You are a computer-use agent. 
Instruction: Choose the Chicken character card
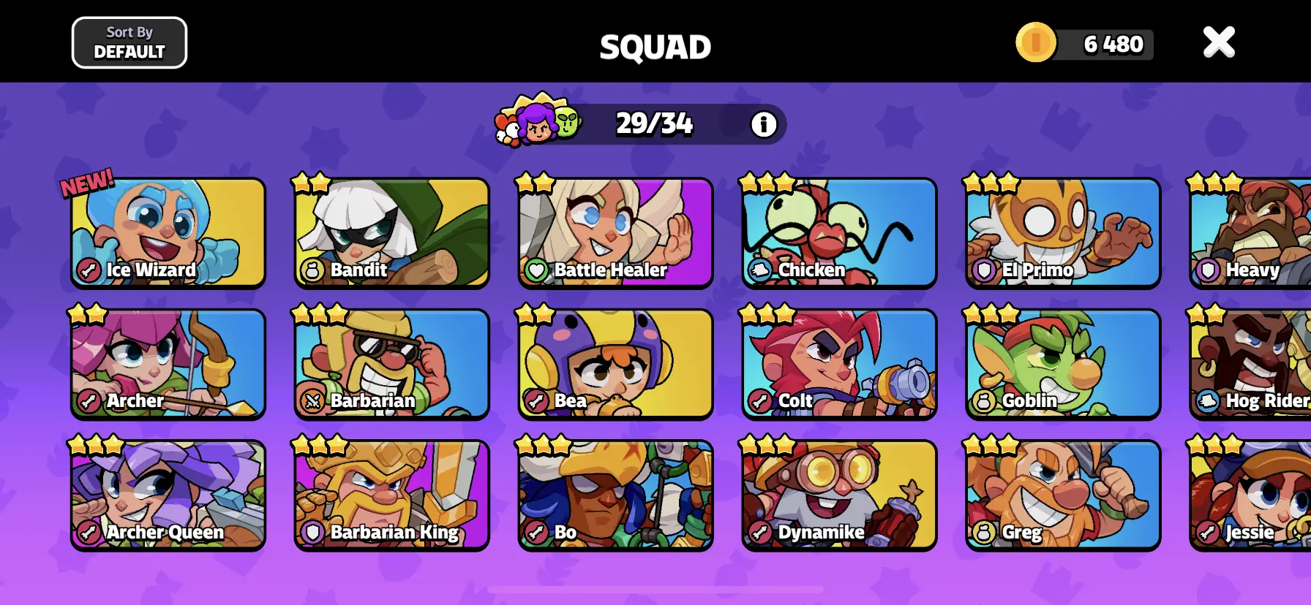coord(840,232)
